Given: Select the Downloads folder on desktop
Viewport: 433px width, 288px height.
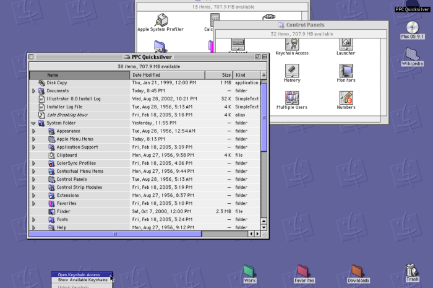Looking at the screenshot, I should [x=358, y=271].
